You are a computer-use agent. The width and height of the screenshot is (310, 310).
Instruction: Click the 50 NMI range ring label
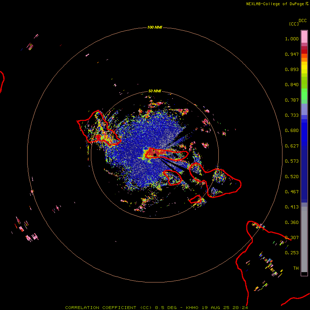pos(155,91)
